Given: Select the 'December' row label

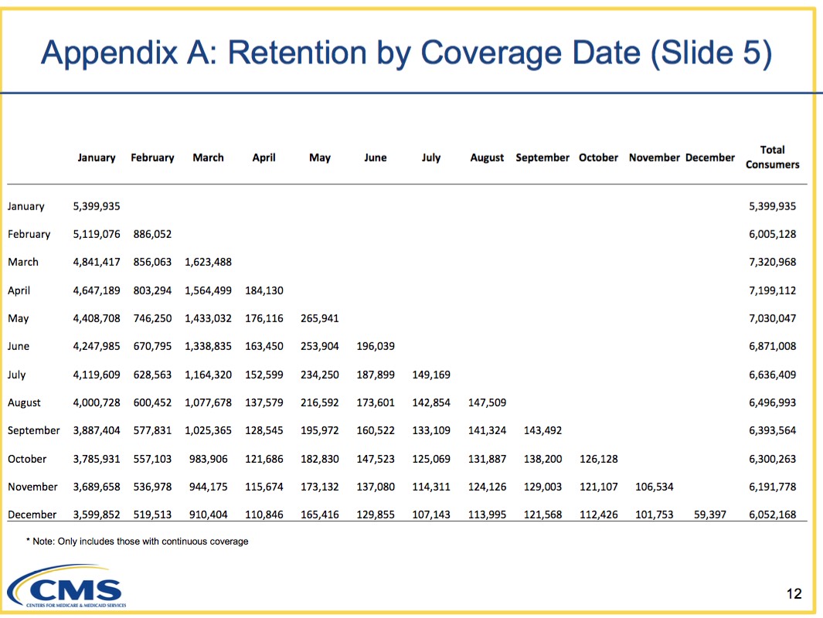Looking at the screenshot, I should (x=32, y=514).
